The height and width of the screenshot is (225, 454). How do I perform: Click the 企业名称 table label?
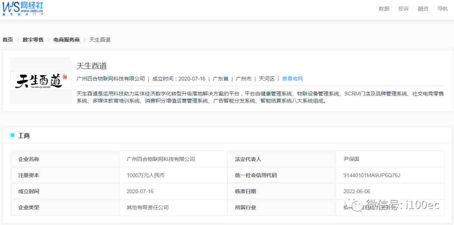(29, 159)
